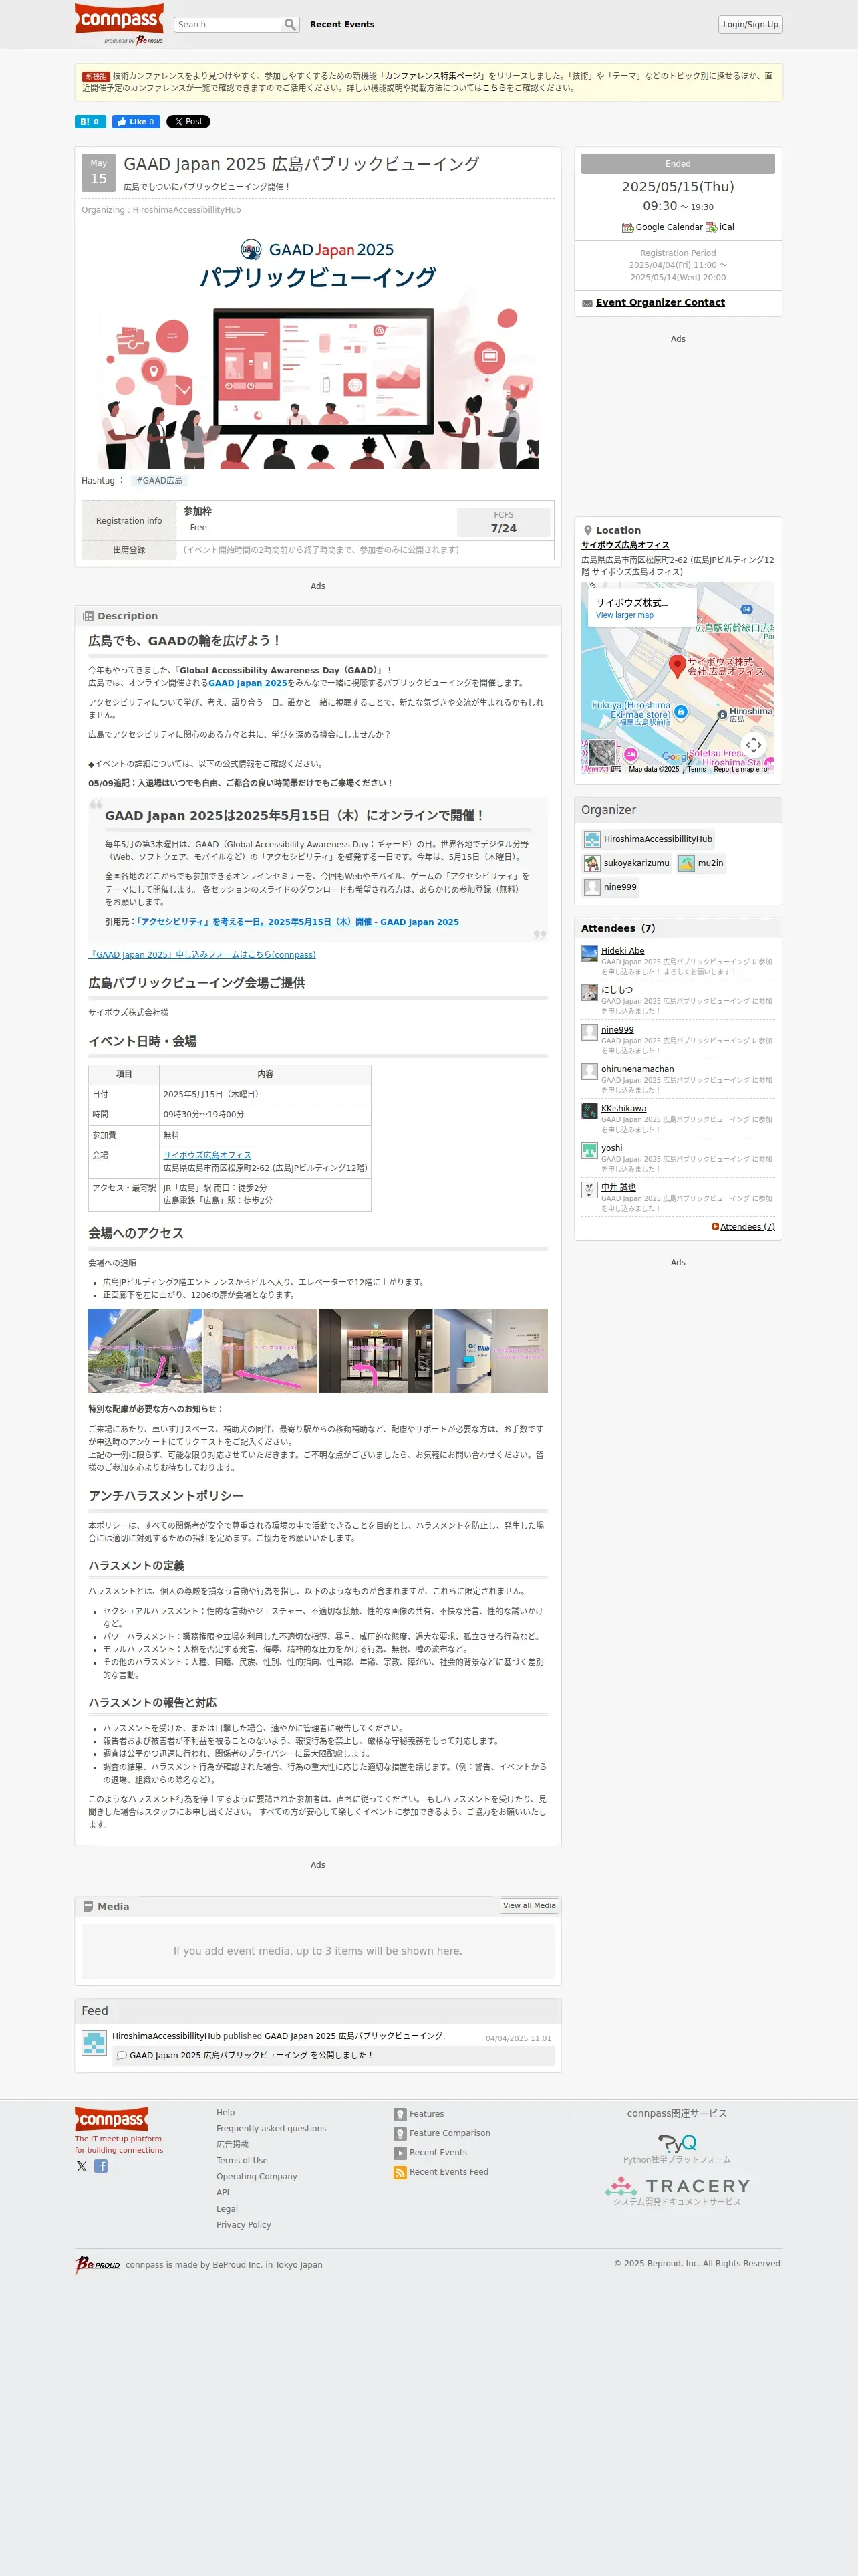Toggle fullscreen view on the map
The width and height of the screenshot is (858, 2576).
(753, 744)
